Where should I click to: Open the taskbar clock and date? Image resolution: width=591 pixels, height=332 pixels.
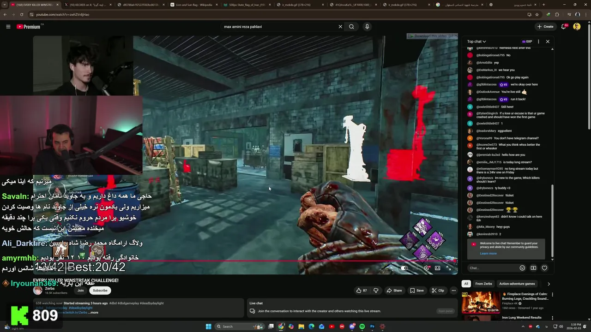574,326
